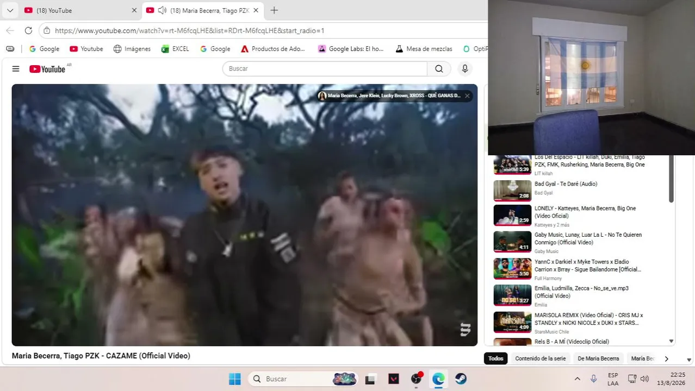Click the LONELY 2:59 thumbnail
Screen dimensions: 695x391
pos(512,215)
